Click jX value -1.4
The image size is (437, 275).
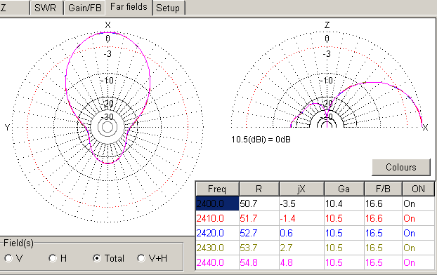[x=301, y=218]
